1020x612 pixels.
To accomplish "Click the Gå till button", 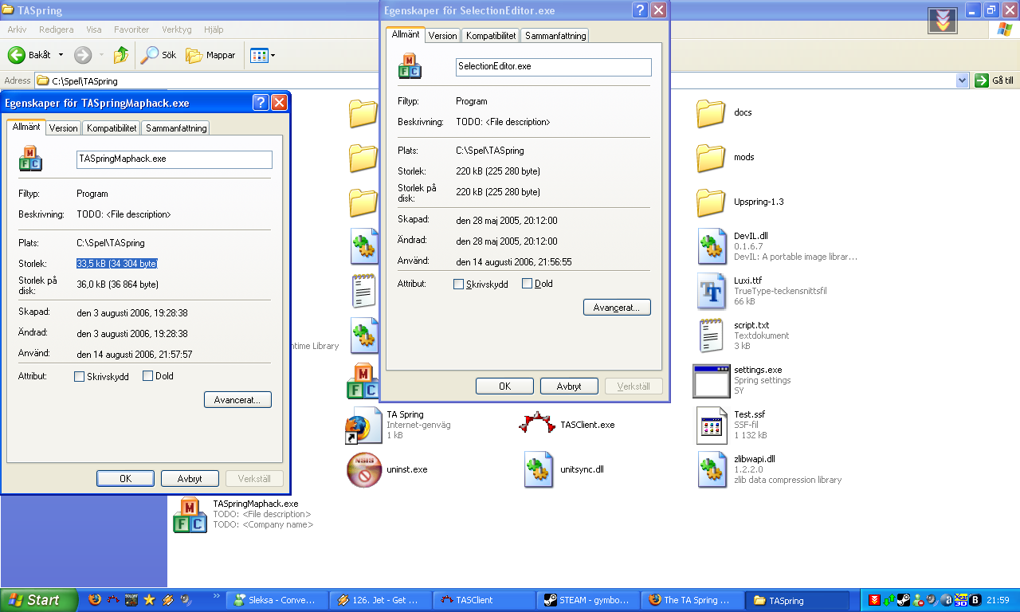I will tap(994, 80).
